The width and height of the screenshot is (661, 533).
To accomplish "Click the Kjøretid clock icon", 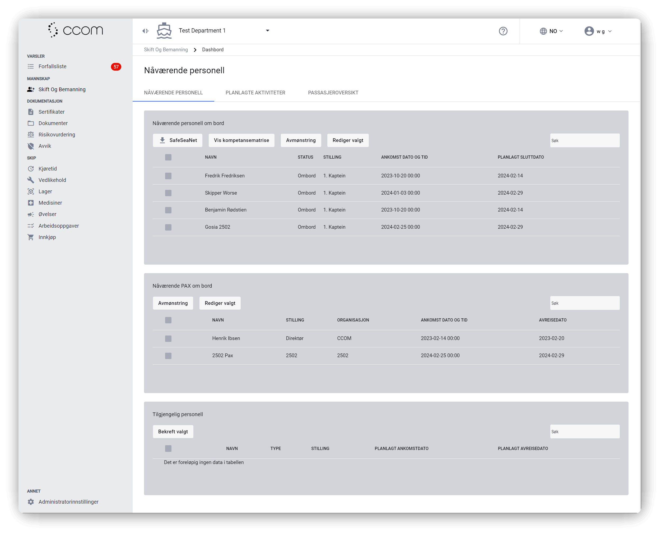I will [31, 169].
